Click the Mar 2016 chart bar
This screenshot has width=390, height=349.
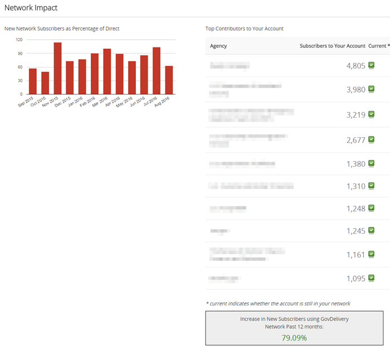[107, 72]
